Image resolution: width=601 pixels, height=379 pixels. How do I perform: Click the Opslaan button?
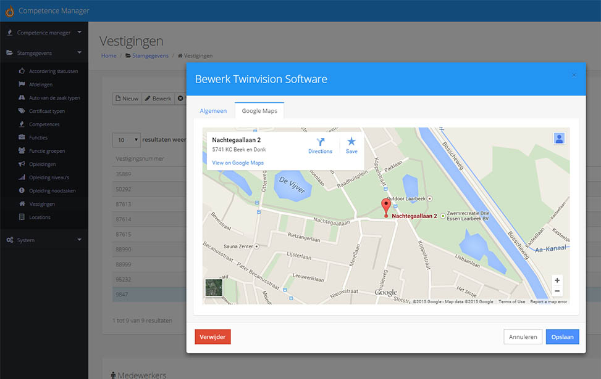pyautogui.click(x=562, y=336)
